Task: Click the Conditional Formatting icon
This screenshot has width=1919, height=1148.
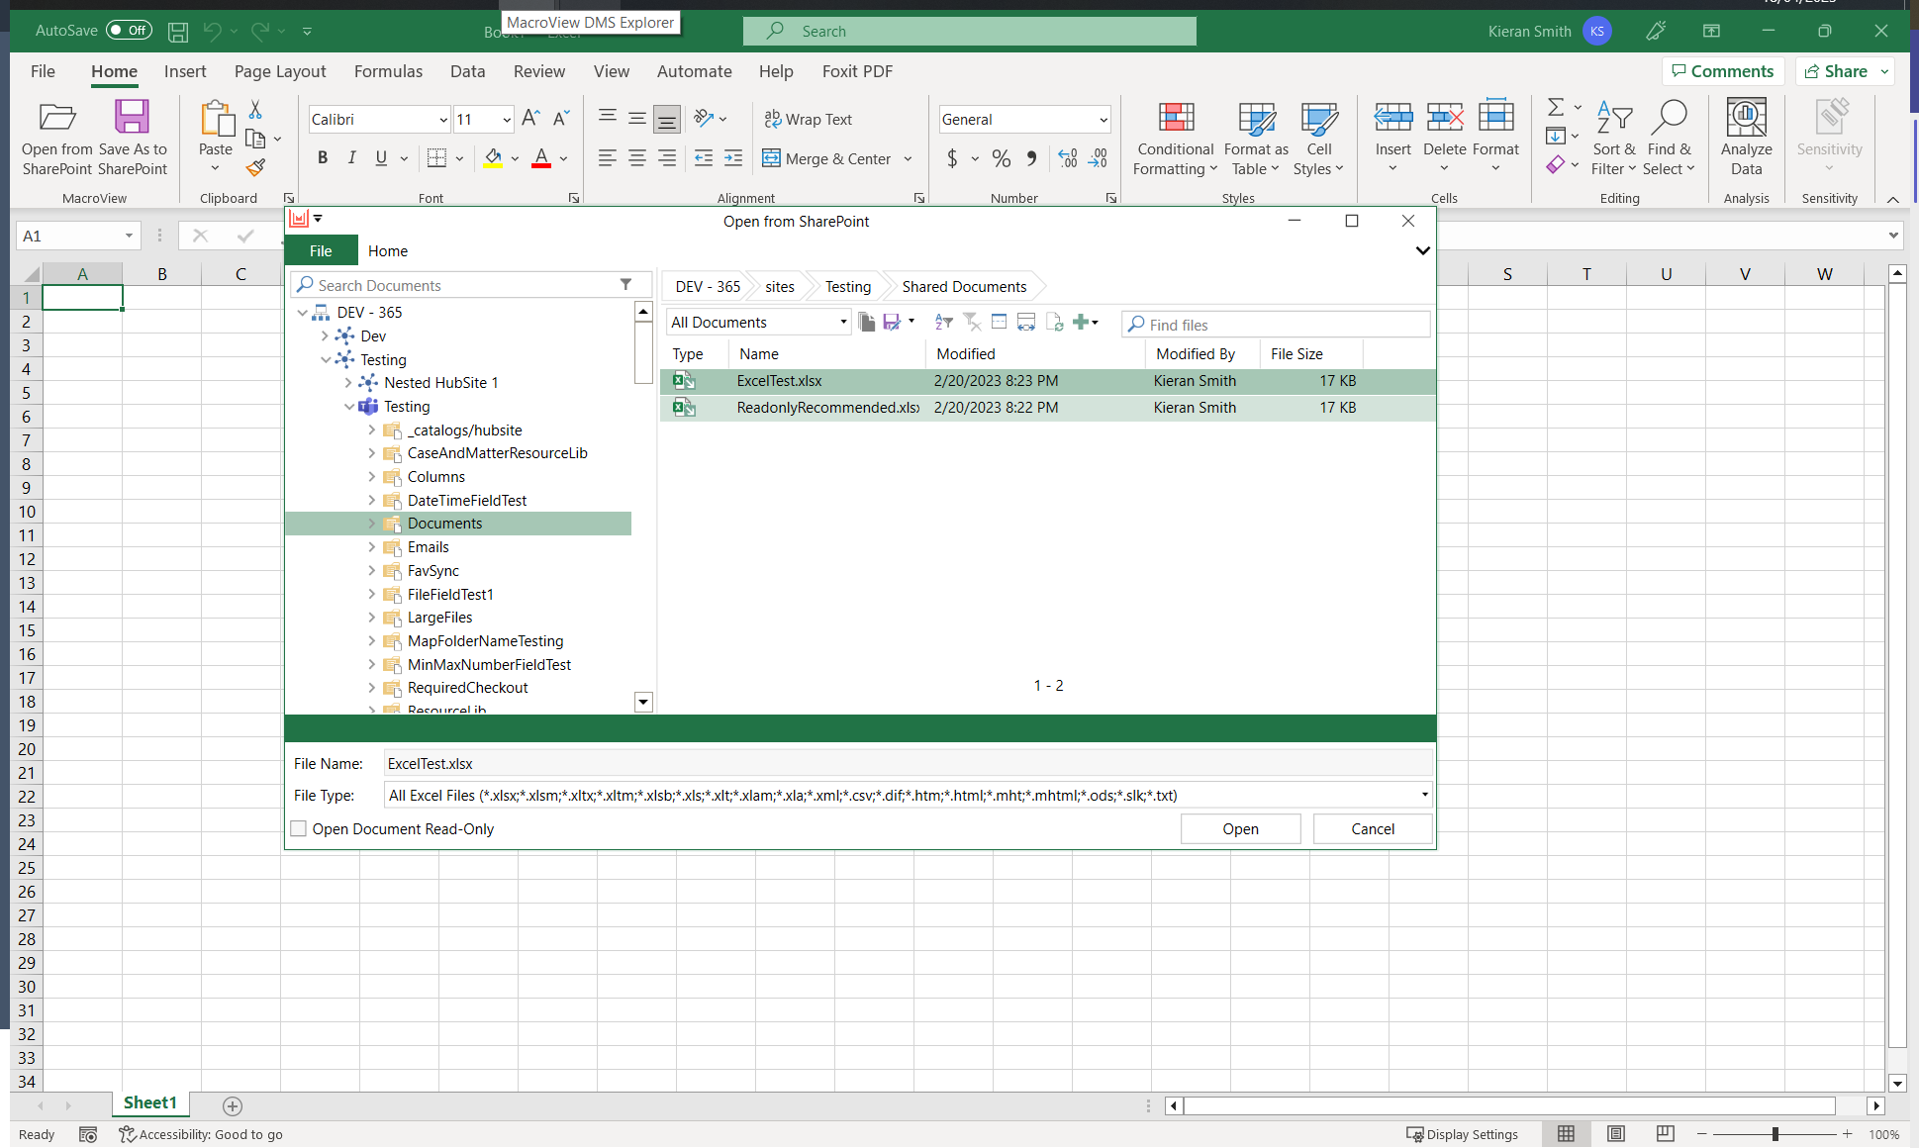Action: (1176, 119)
